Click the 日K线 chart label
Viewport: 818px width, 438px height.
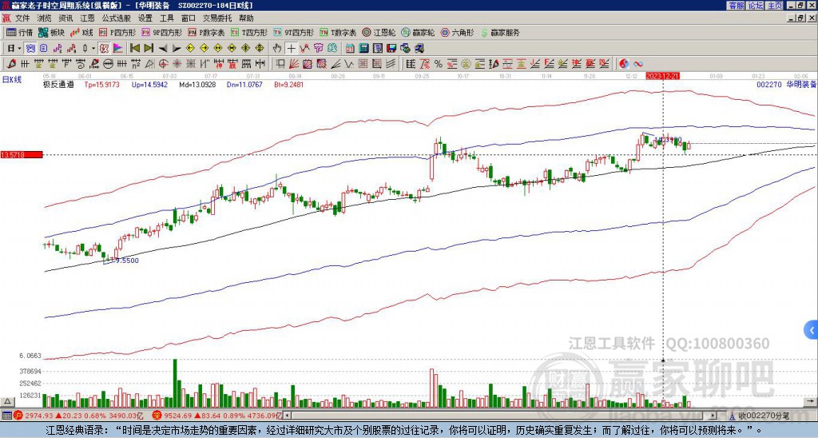(x=11, y=80)
